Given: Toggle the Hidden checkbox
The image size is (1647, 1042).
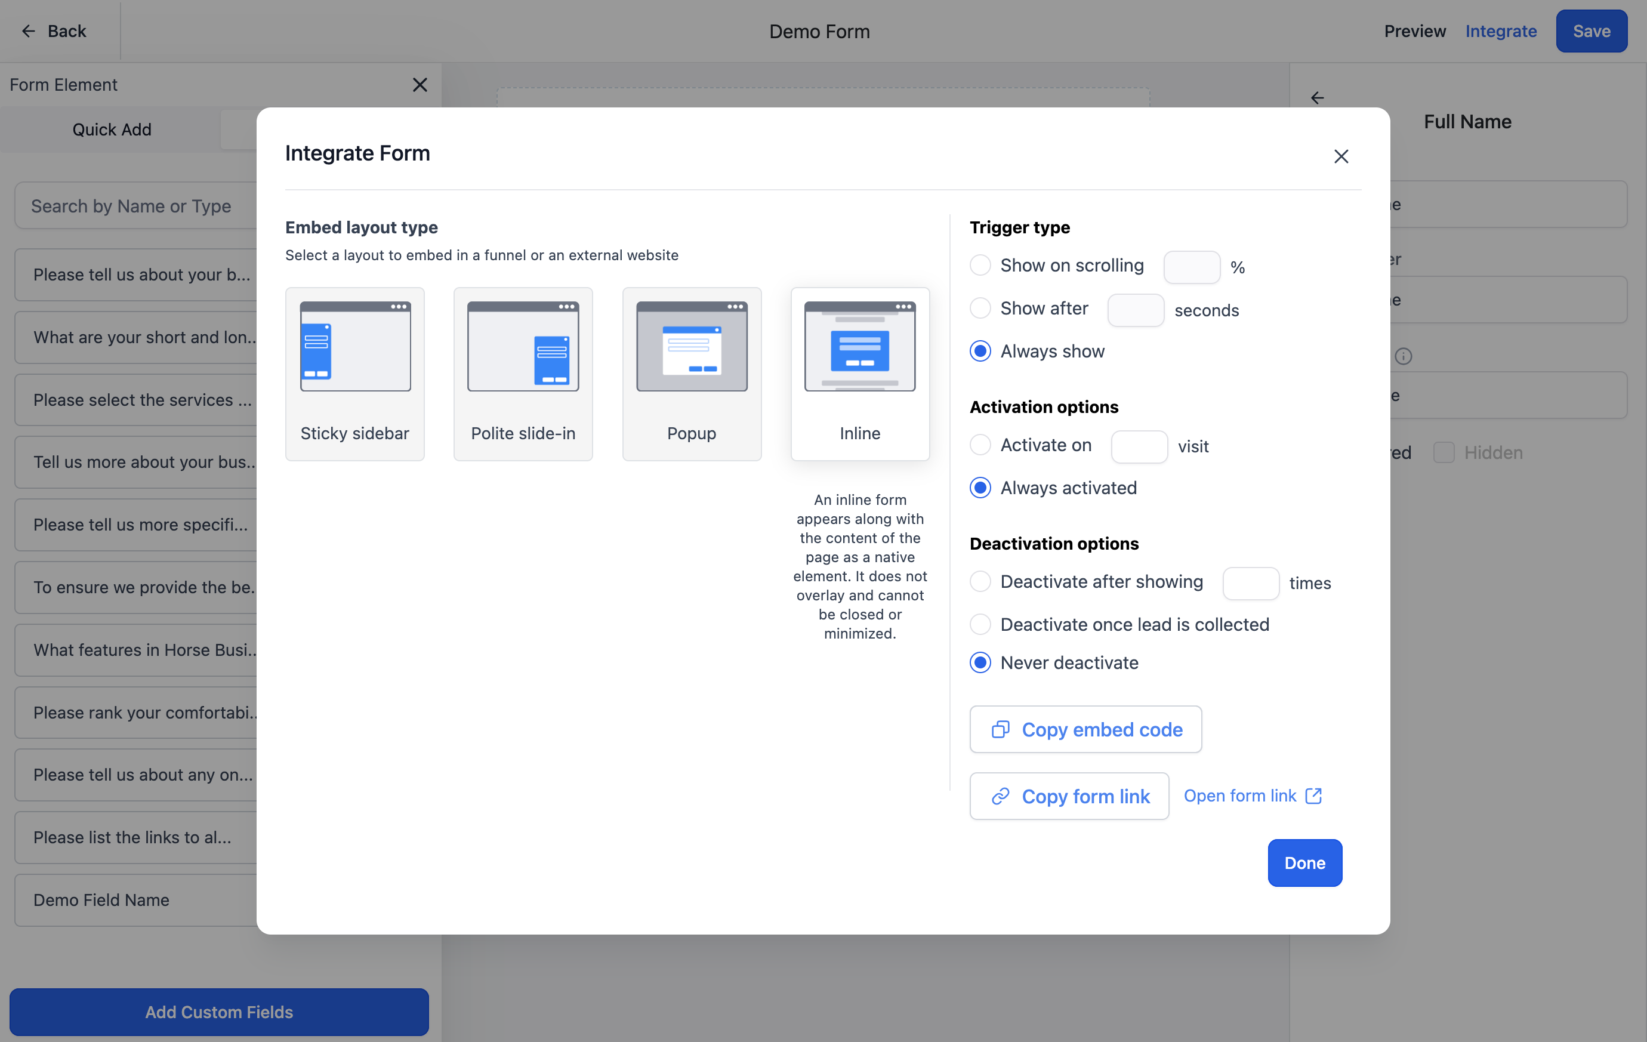Looking at the screenshot, I should tap(1443, 452).
